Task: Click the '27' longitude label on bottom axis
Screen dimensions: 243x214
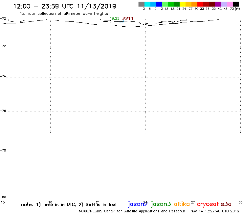Action: tap(193, 202)
